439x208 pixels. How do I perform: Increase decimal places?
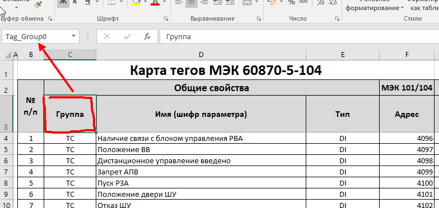(321, 2)
